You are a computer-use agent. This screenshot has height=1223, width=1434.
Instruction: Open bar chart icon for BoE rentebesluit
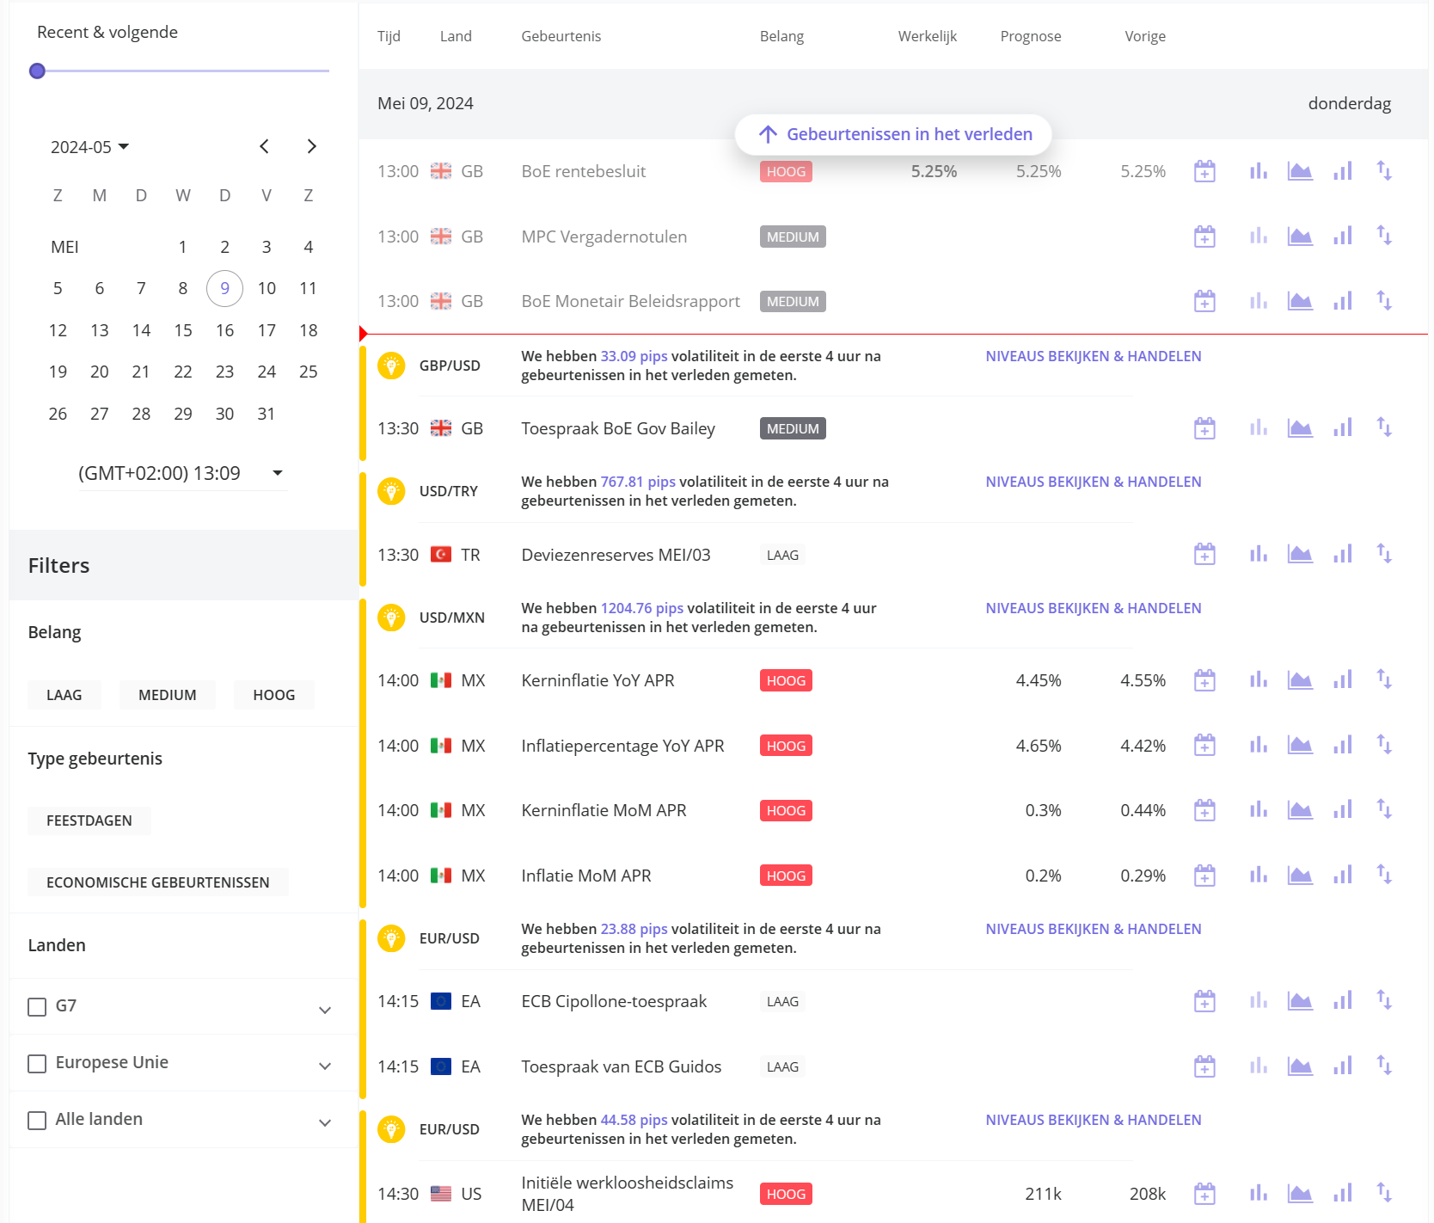pos(1259,171)
